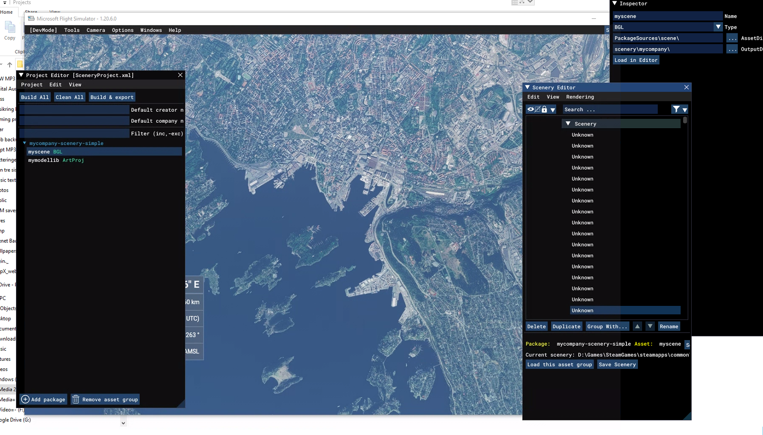Close the Project Editor window
Image resolution: width=763 pixels, height=435 pixels.
[x=180, y=75]
